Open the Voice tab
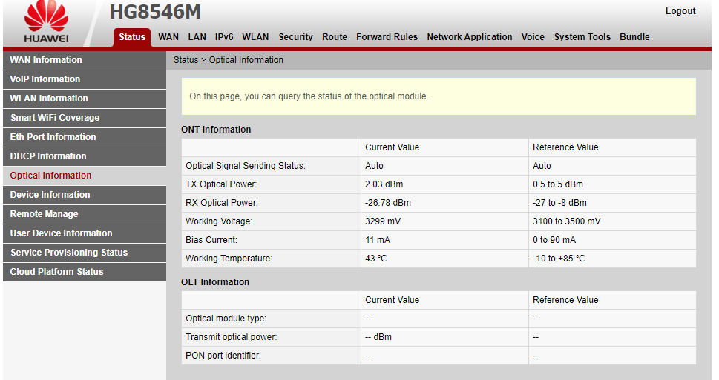The width and height of the screenshot is (719, 380). click(532, 37)
